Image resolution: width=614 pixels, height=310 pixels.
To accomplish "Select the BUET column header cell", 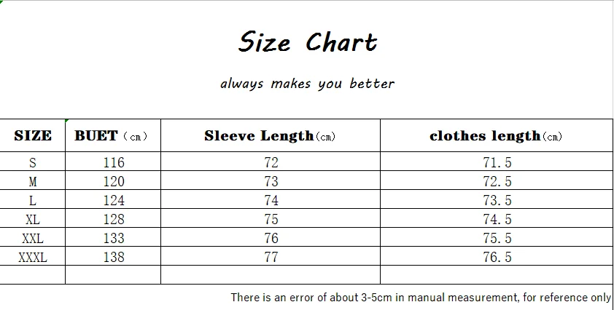I will pos(112,136).
